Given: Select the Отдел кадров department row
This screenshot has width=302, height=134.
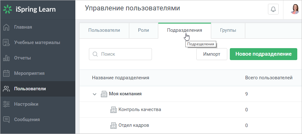Looking at the screenshot, I should point(191,126).
